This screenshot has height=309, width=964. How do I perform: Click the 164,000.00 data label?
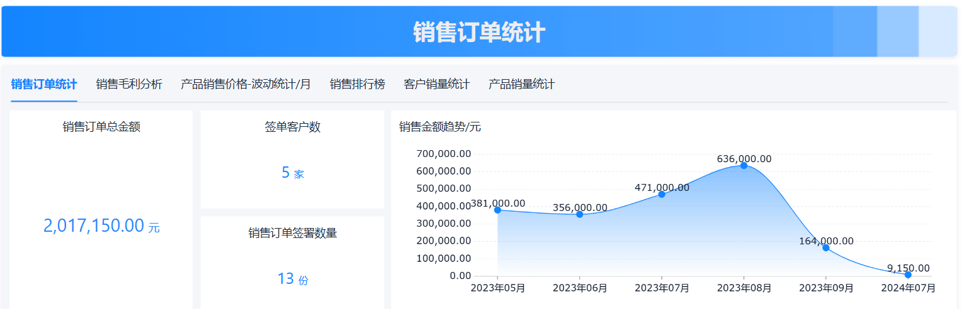[x=826, y=241]
